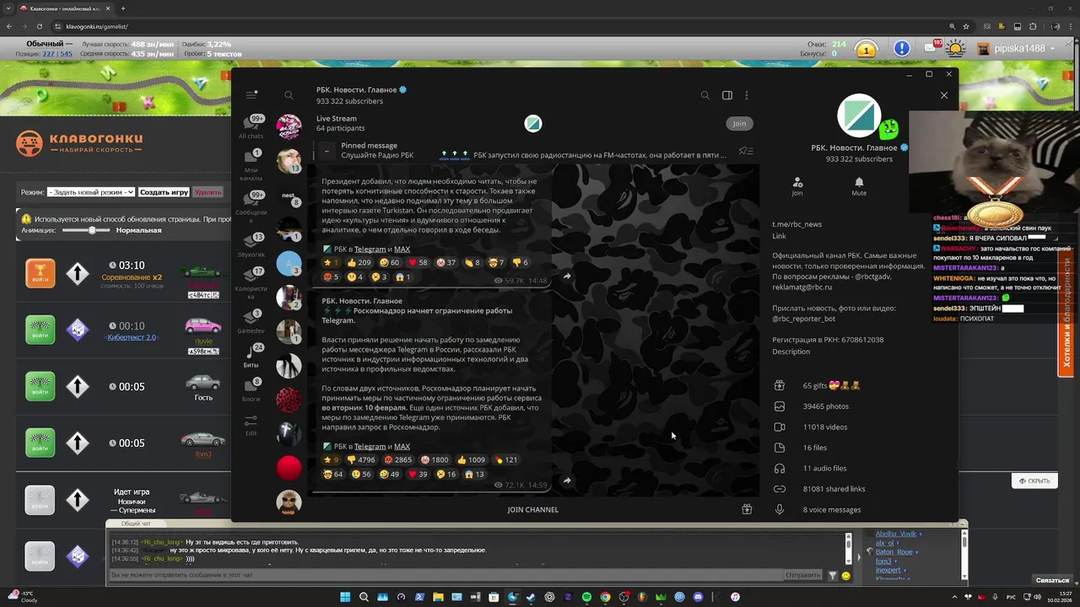Open Spotify from the taskbar

point(586,597)
